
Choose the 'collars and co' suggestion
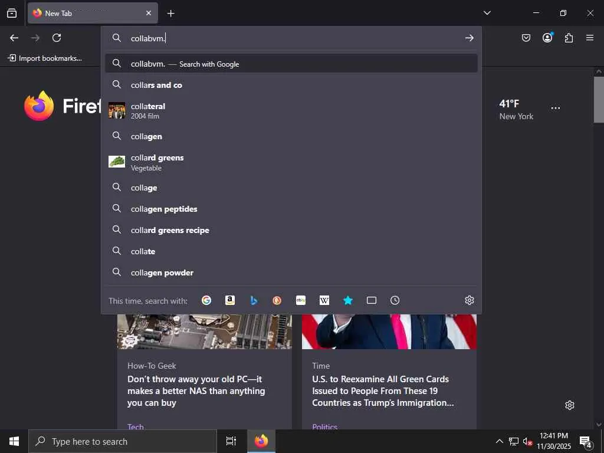tap(291, 85)
